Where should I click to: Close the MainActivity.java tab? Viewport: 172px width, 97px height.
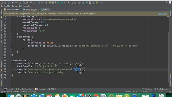click(39, 10)
